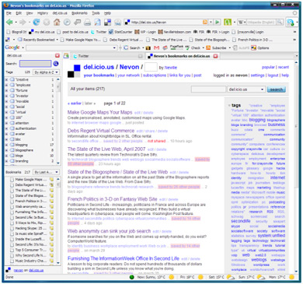
Task: Open the Tools menu
Action: point(96,13)
